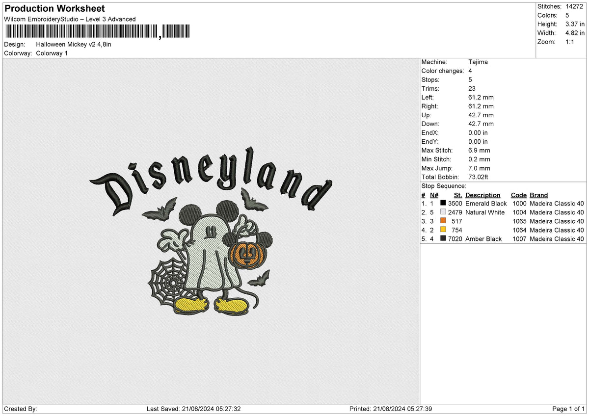This screenshot has width=589, height=416.
Task: Click the design name Halloween Mickey v2 4,8in
Action: click(74, 44)
